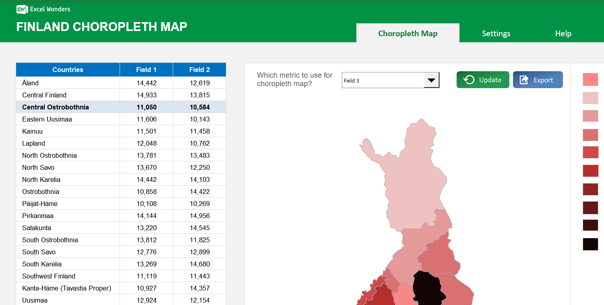
Task: Click the Field 1 column header
Action: pyautogui.click(x=146, y=69)
